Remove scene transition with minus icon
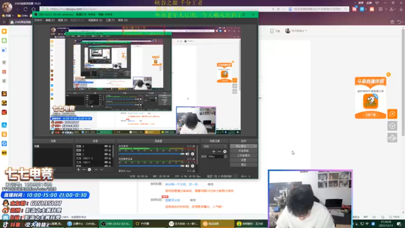 [219, 151]
